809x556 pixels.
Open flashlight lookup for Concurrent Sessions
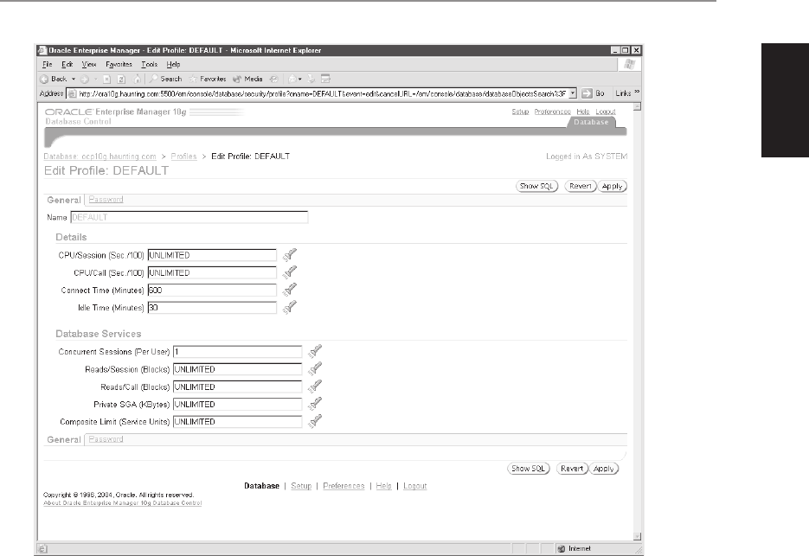[315, 351]
